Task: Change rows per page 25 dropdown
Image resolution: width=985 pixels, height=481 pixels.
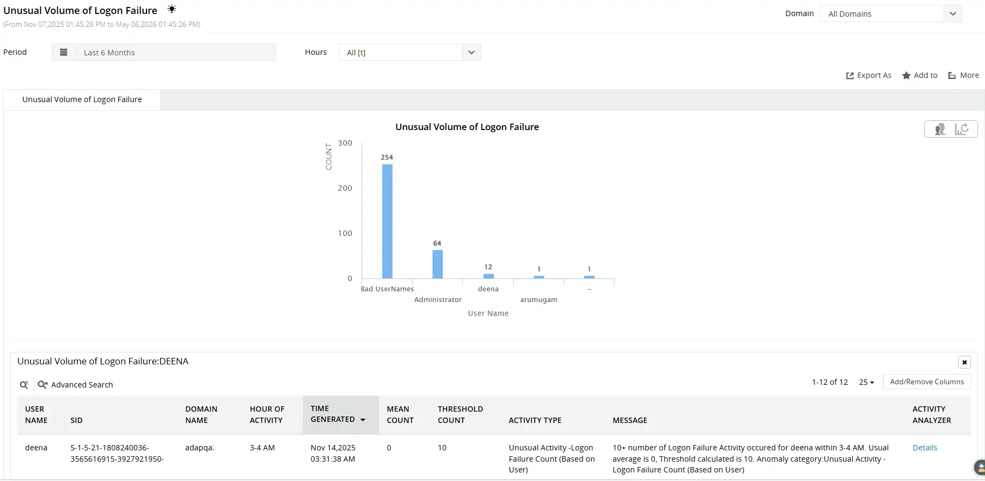Action: tap(866, 382)
